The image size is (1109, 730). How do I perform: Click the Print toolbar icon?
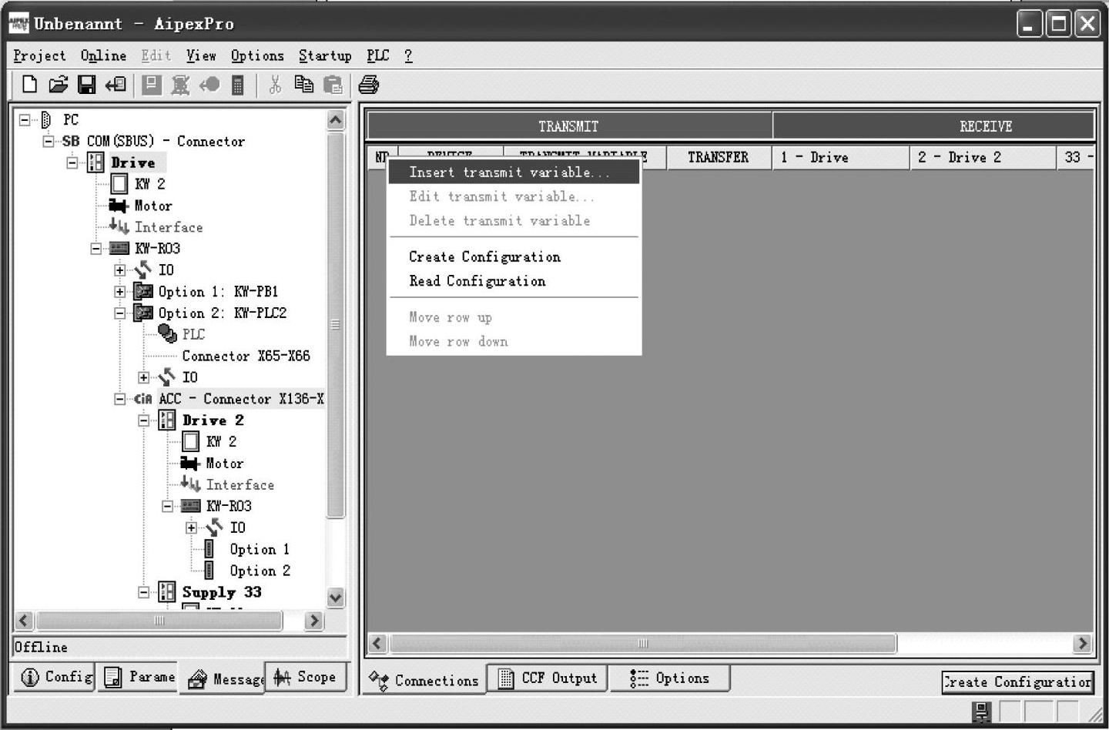tap(369, 85)
